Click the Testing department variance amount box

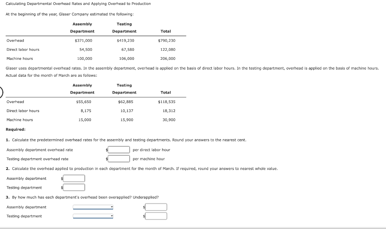coord(156,216)
